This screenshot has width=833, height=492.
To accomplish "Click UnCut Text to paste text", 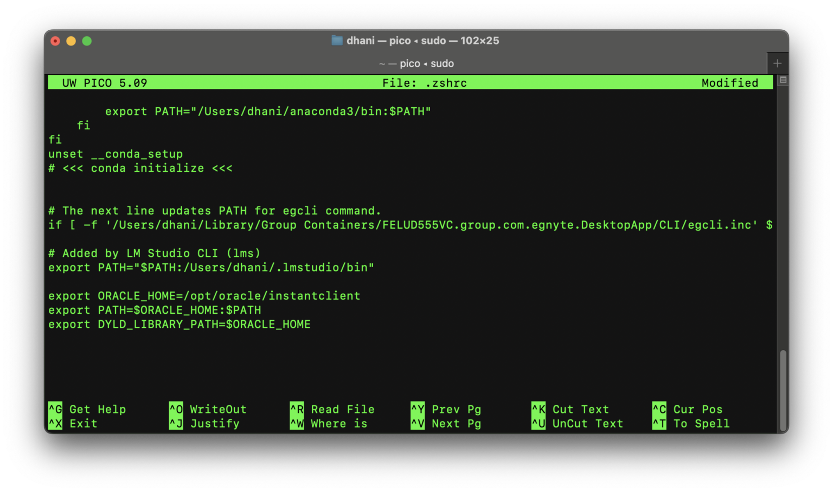I will (x=587, y=423).
